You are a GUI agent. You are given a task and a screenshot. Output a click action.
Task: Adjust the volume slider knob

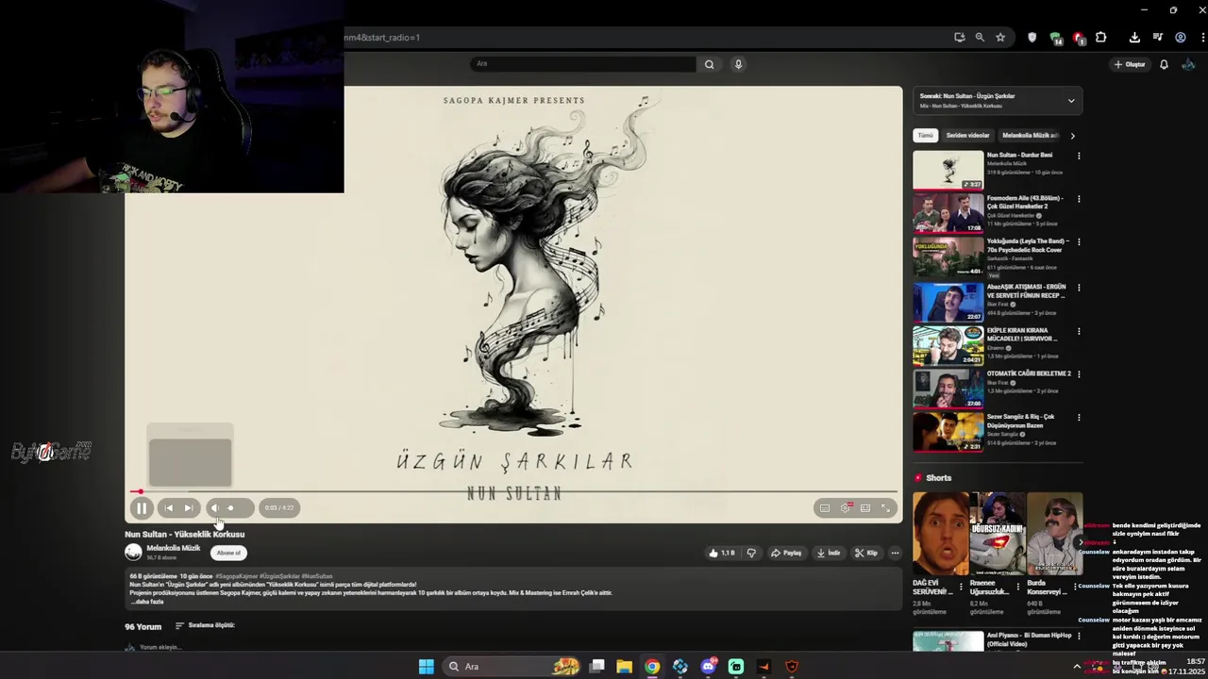click(230, 508)
